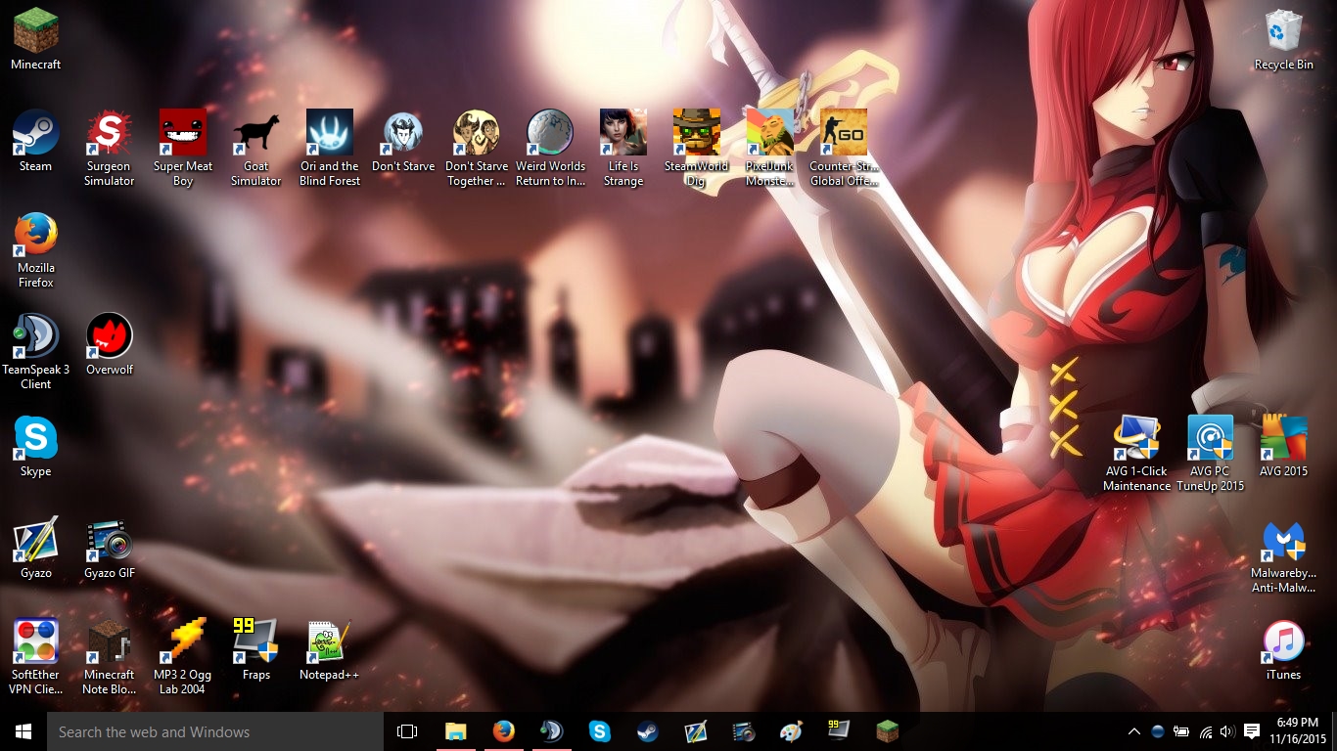Open Paint from the taskbar
The height and width of the screenshot is (751, 1337).
click(791, 731)
